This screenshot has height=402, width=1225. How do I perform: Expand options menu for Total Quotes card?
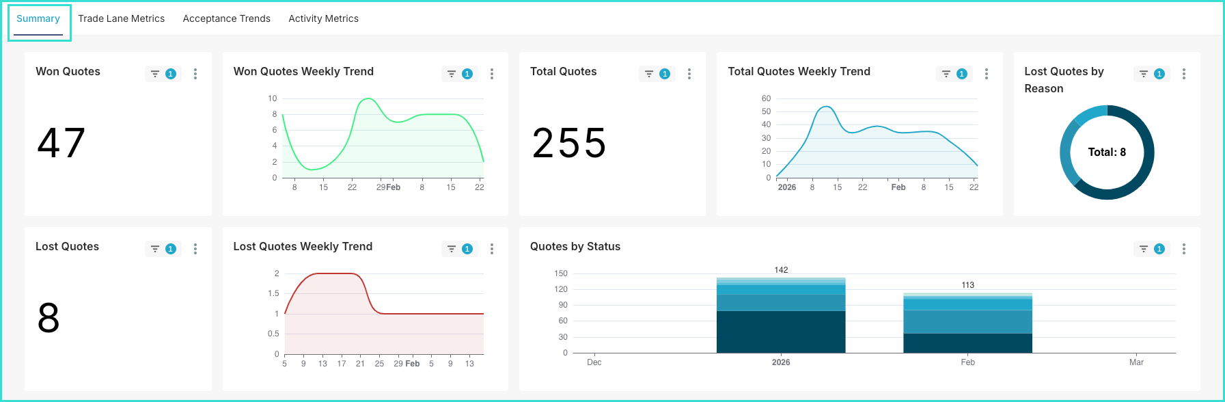click(689, 74)
